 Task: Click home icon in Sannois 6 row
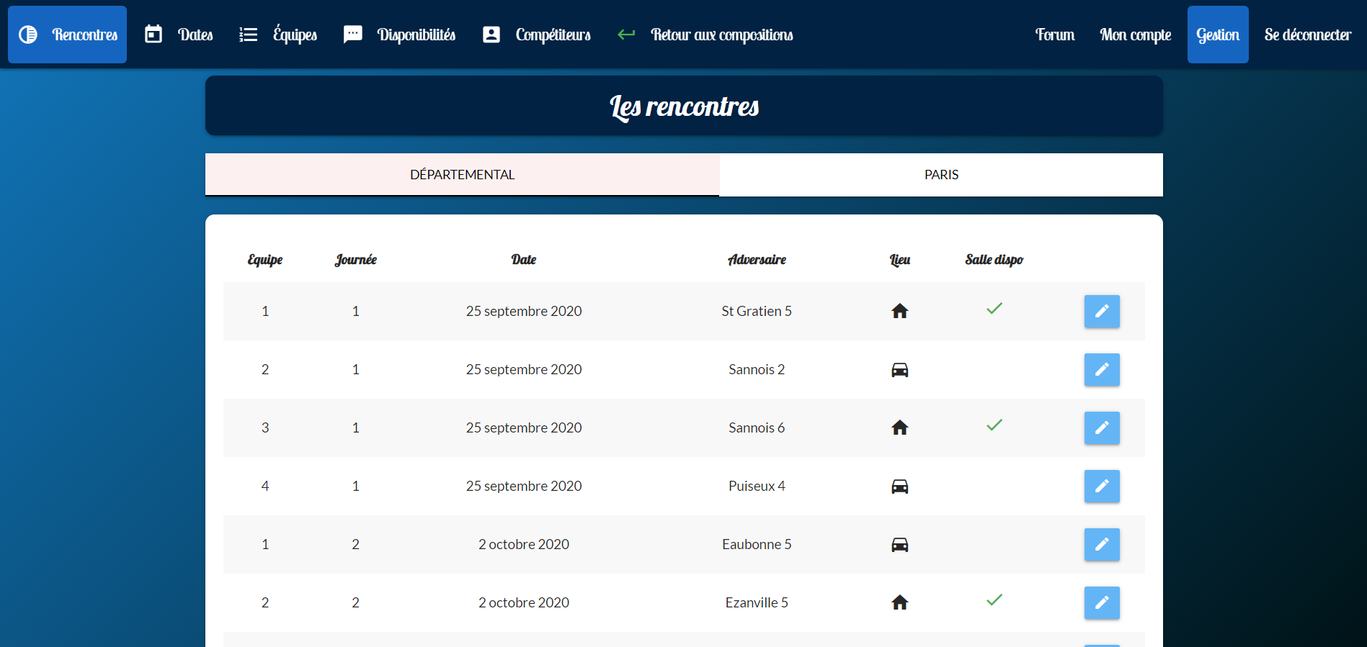click(900, 427)
